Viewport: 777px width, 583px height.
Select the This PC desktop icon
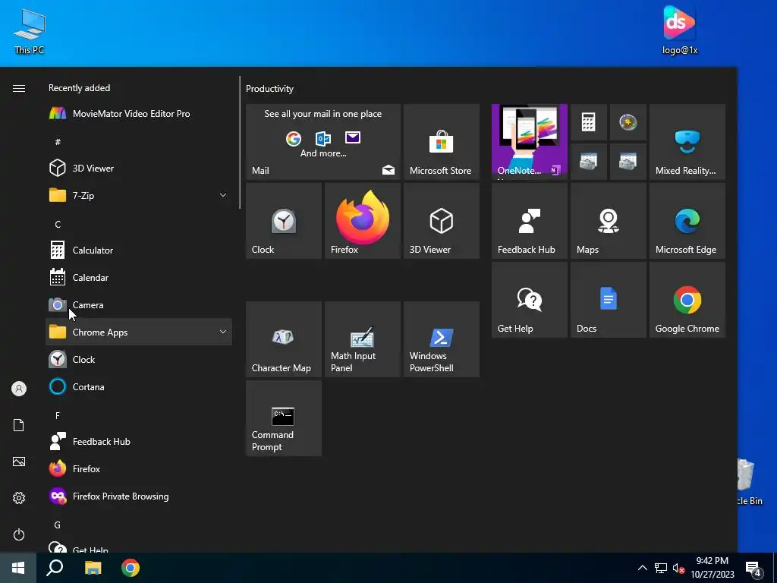[x=30, y=30]
